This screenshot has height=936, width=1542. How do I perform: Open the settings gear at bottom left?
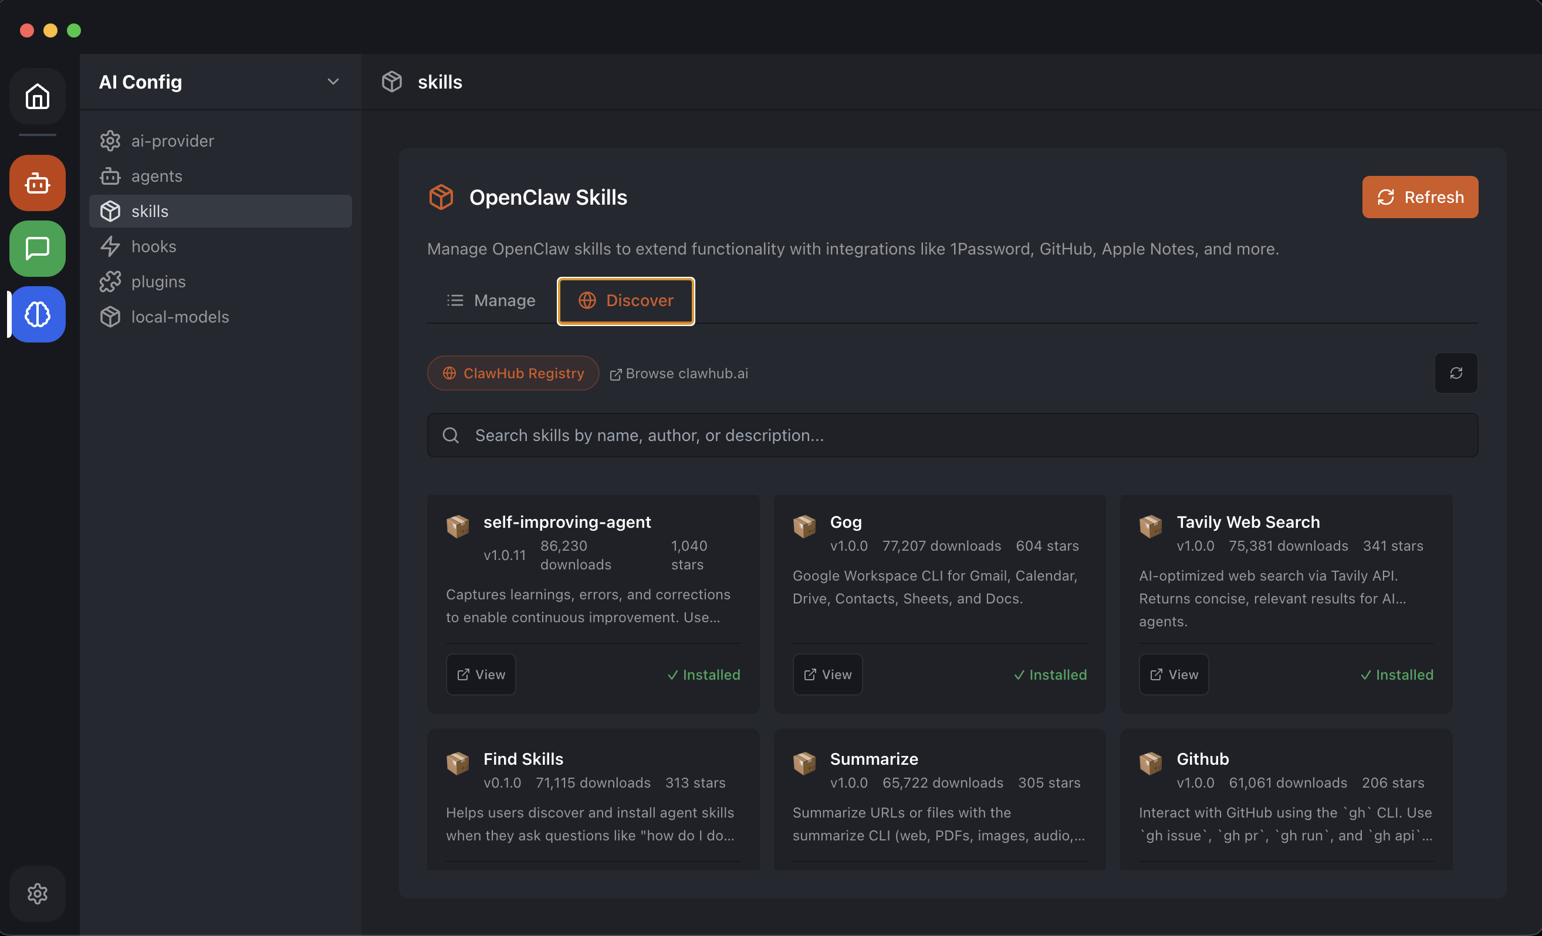(37, 893)
